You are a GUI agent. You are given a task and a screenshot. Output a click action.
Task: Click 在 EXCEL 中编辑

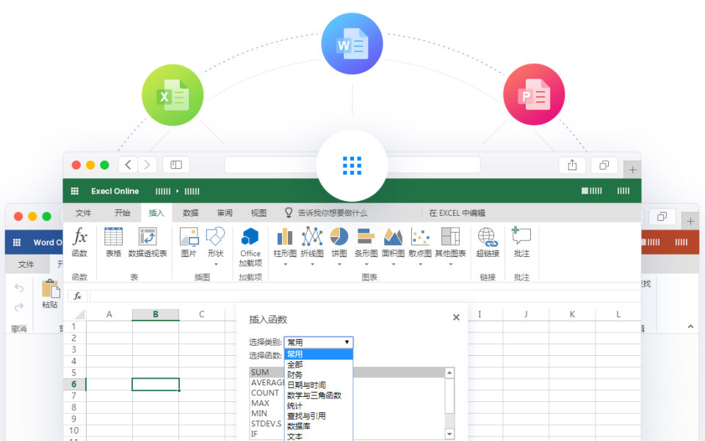click(457, 213)
